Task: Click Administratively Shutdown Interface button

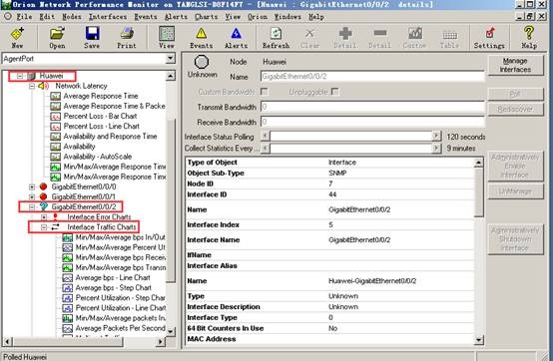Action: (515, 238)
